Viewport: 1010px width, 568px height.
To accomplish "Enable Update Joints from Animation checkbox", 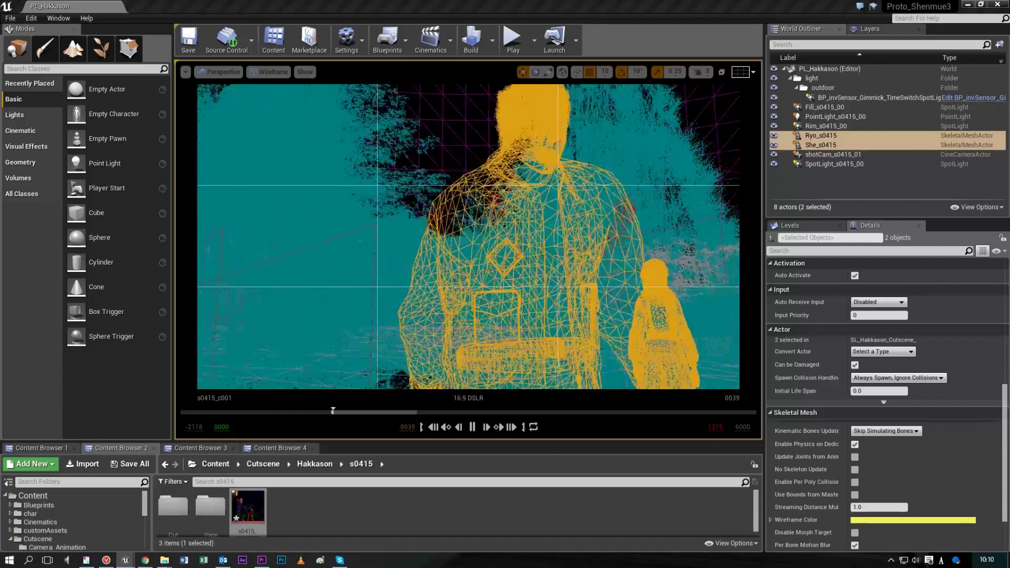I will click(855, 457).
